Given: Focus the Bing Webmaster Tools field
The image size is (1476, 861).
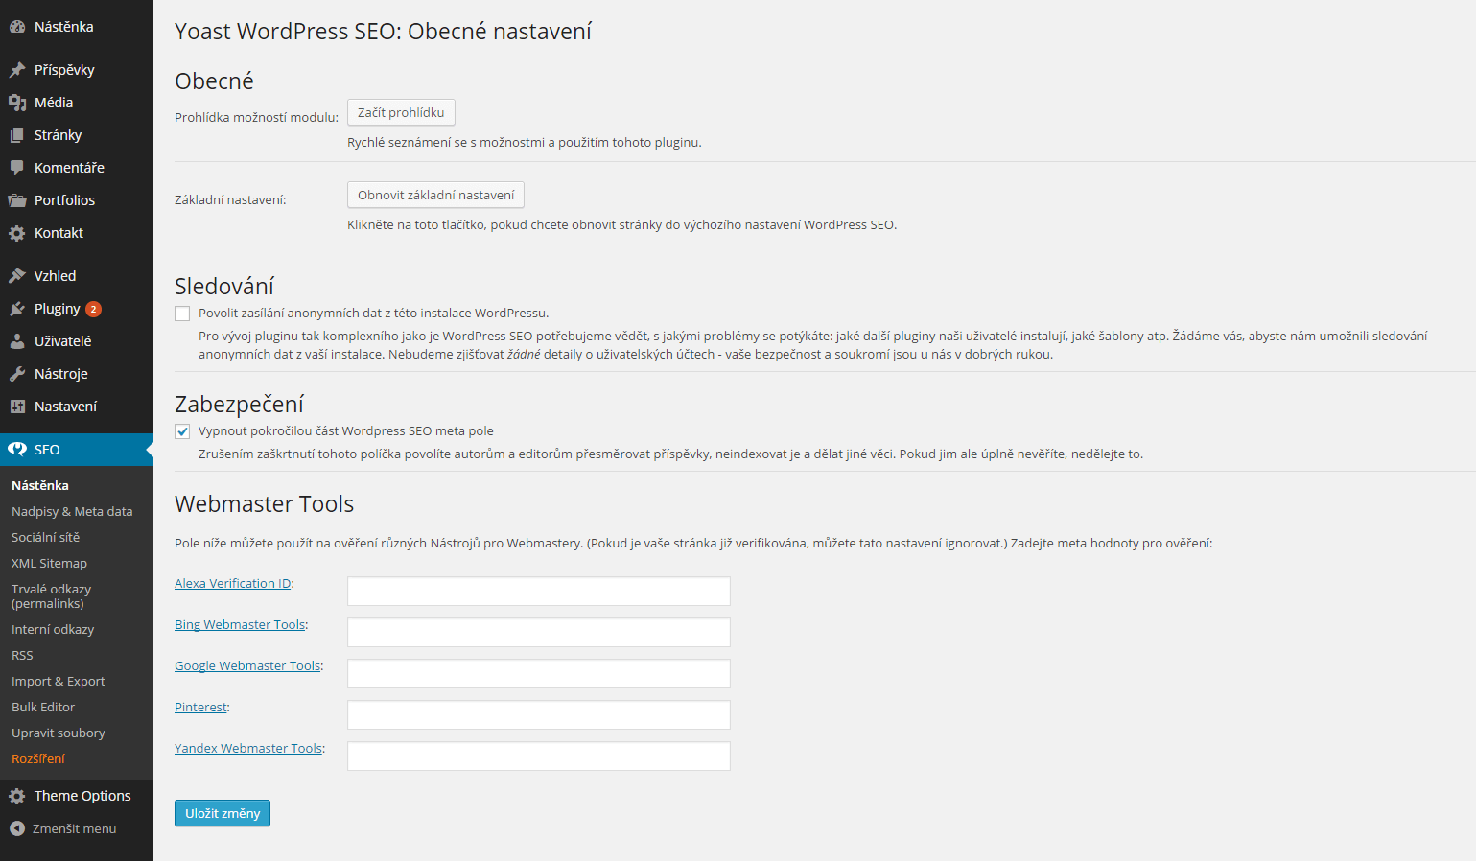Looking at the screenshot, I should [539, 632].
